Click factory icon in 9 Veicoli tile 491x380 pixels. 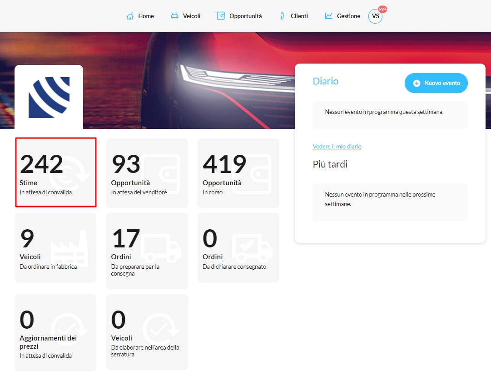(69, 248)
